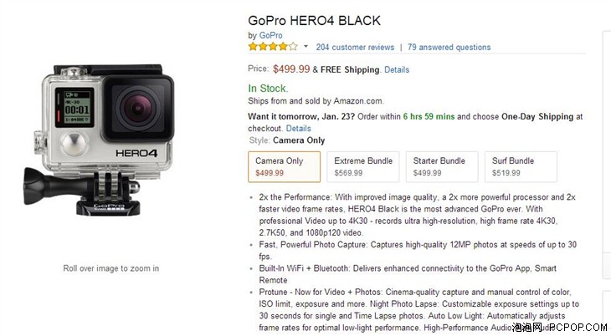611x336 pixels.
Task: Click the One-Day Shipping text
Action: [537, 116]
